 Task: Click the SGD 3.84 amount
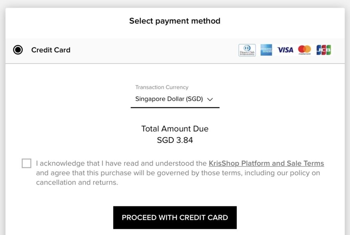tap(175, 140)
